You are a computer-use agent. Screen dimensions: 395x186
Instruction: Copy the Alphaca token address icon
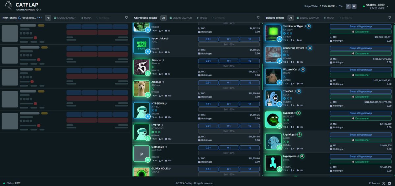[163, 82]
